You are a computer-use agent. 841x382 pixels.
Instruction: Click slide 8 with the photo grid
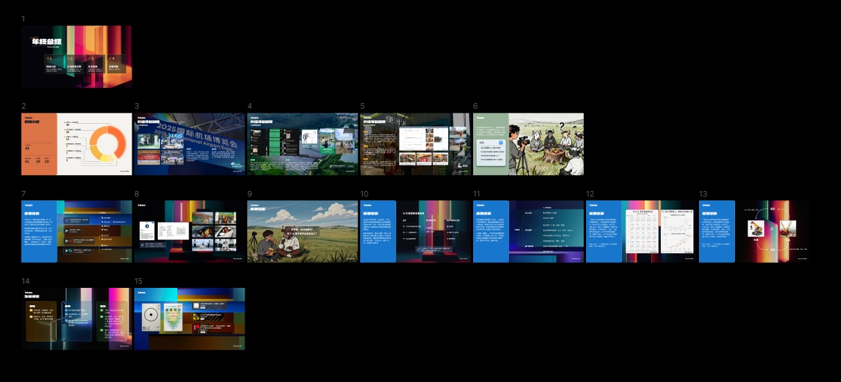tap(189, 231)
